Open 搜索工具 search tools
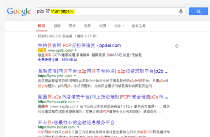210x137 pixels. pyautogui.click(x=138, y=26)
